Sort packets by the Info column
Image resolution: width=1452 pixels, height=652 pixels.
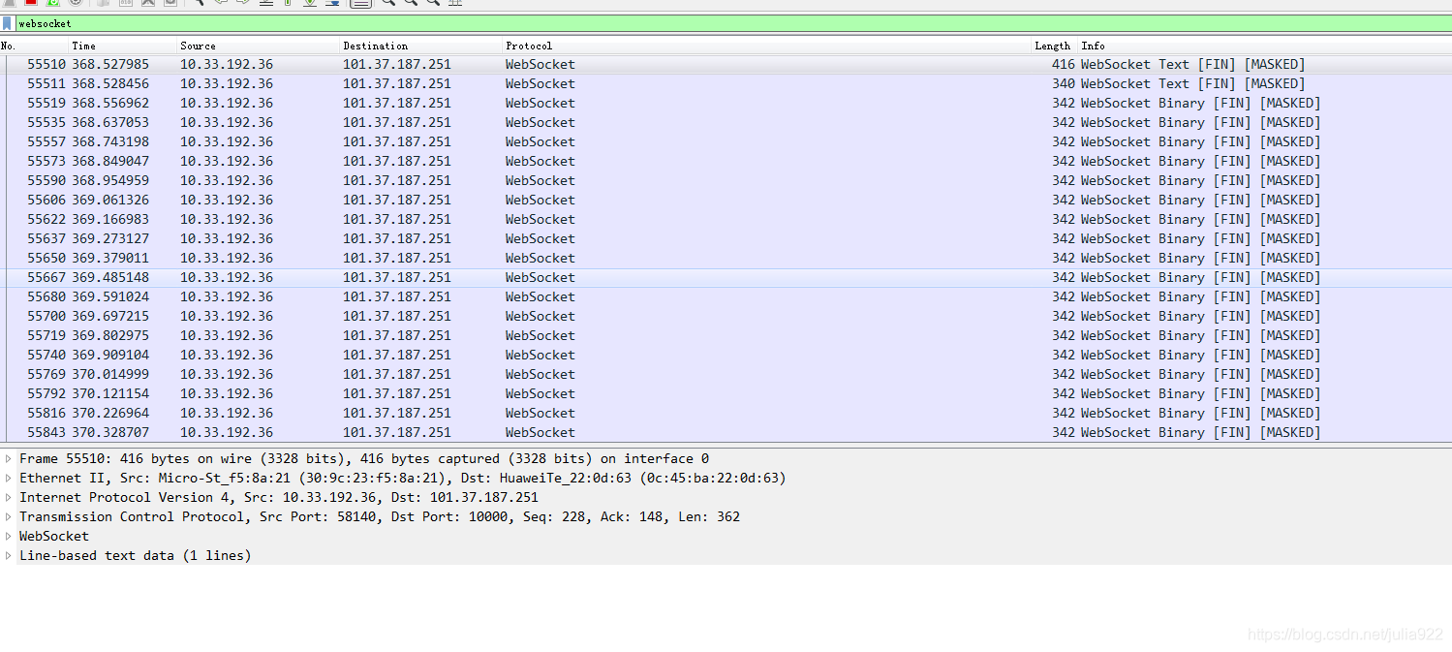[1093, 46]
